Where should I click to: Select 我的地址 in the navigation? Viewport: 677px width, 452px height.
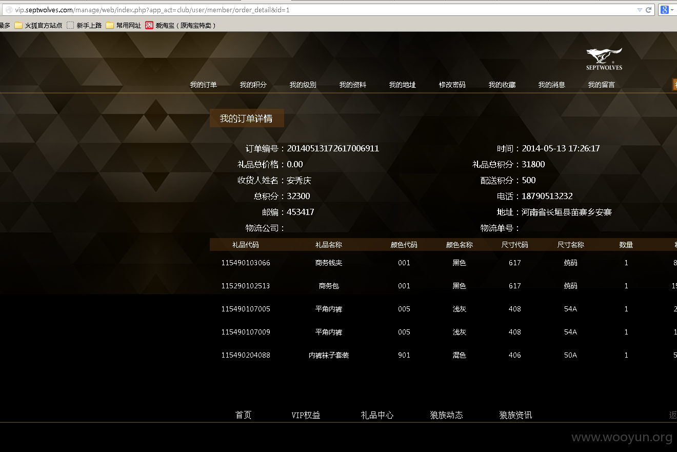pos(403,85)
